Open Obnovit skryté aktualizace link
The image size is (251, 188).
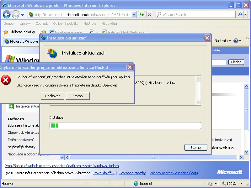23,133
